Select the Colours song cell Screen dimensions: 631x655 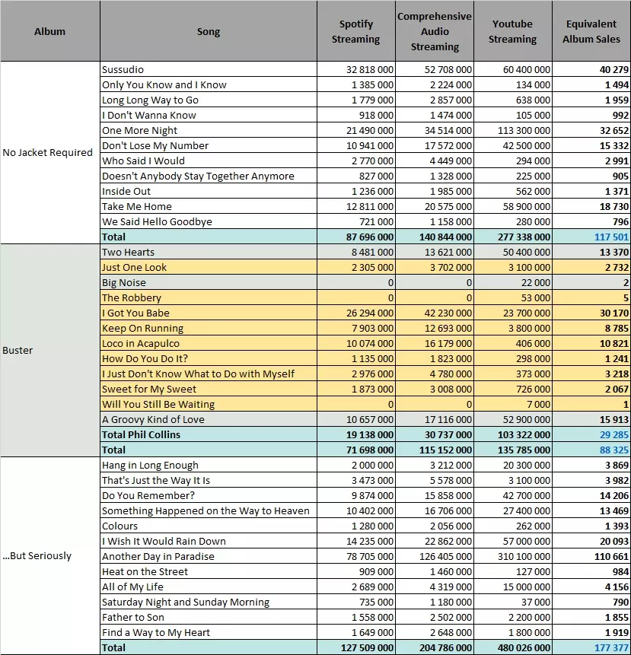[209, 526]
